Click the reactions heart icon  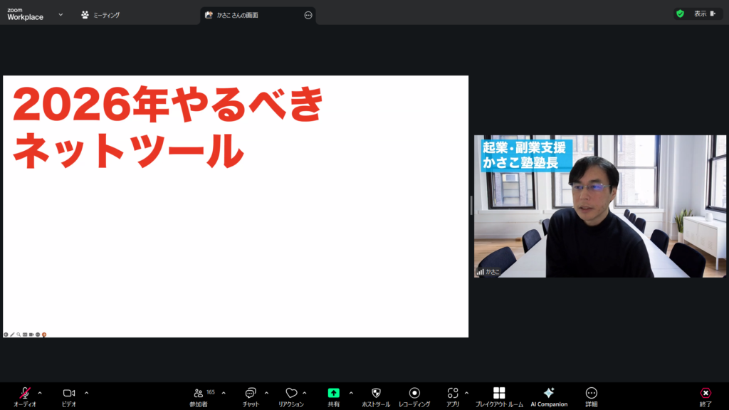[290, 393]
